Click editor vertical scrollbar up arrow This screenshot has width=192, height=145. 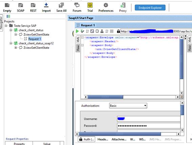tap(182, 37)
